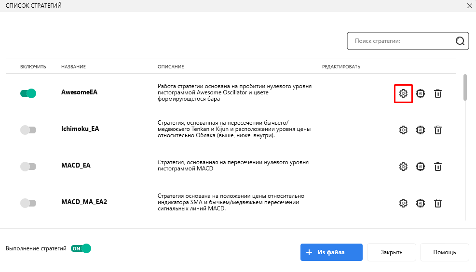This screenshot has width=476, height=272.
Task: Enable the Ichimoku_EA strategy toggle
Action: pyautogui.click(x=28, y=130)
